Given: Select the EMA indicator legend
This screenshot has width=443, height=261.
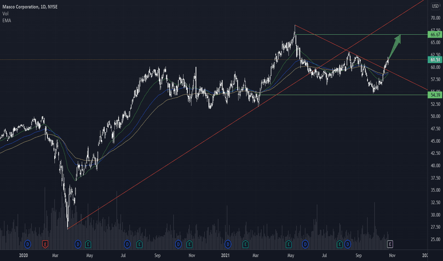Looking at the screenshot, I should coord(7,20).
